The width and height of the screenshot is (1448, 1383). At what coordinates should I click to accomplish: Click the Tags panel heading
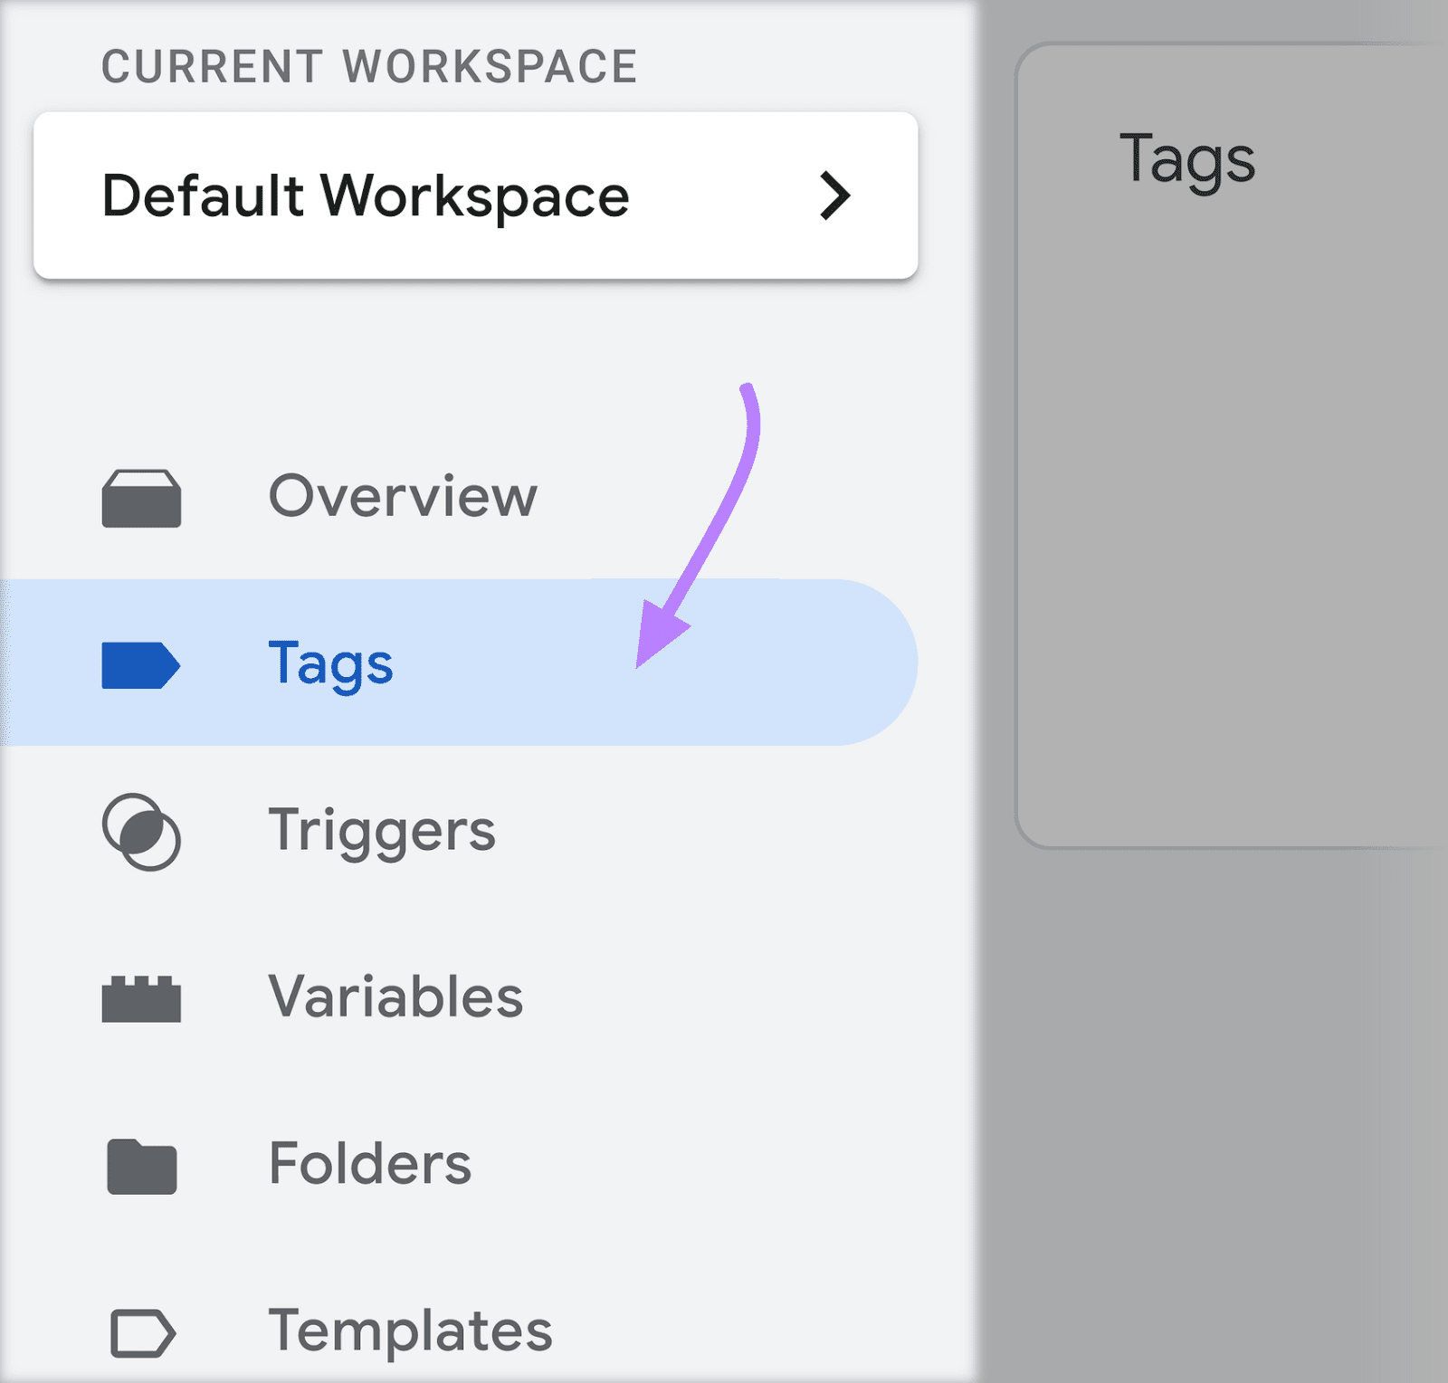click(x=1187, y=158)
